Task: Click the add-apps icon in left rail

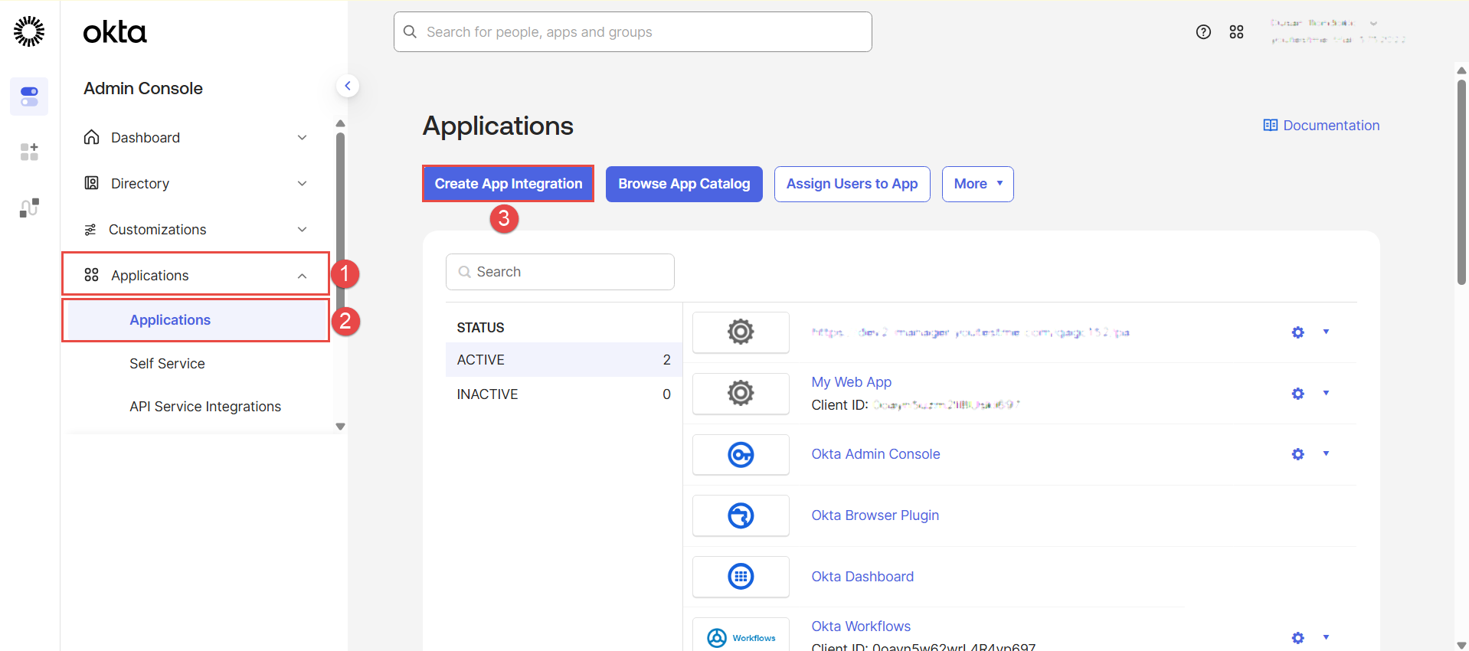Action: point(29,152)
